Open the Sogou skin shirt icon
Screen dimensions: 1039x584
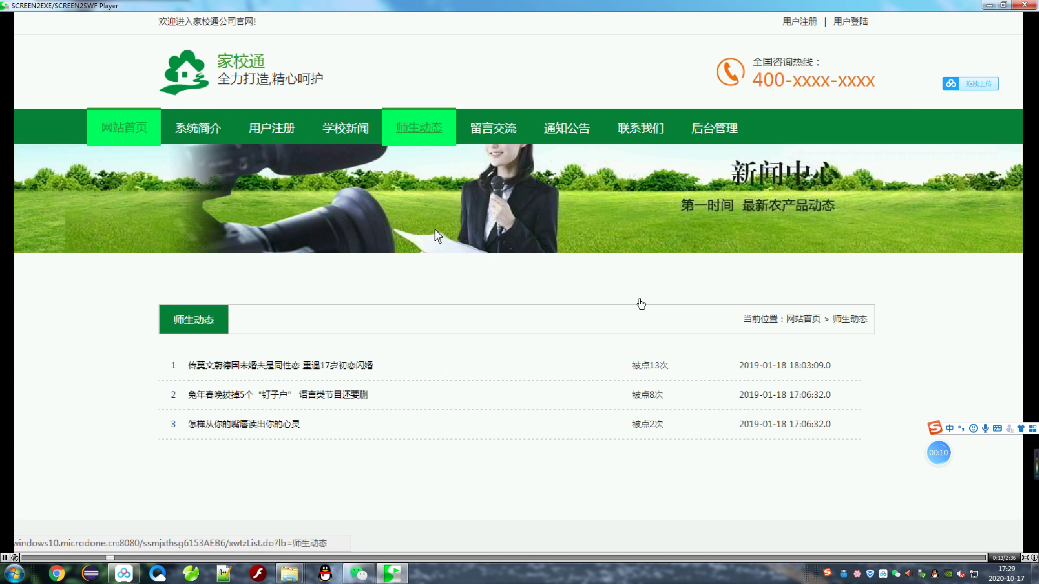[x=1021, y=428]
